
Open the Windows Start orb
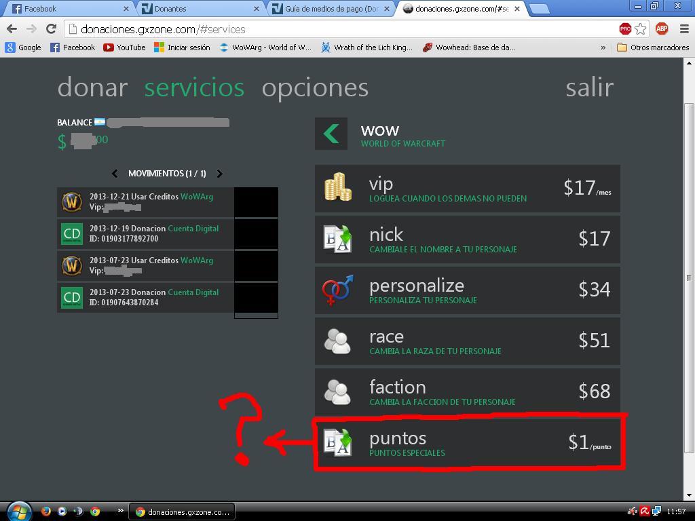[20, 512]
